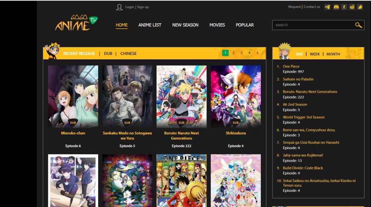This screenshot has width=371, height=207.
Task: Open the Reddit social icon
Action: pos(352,7)
